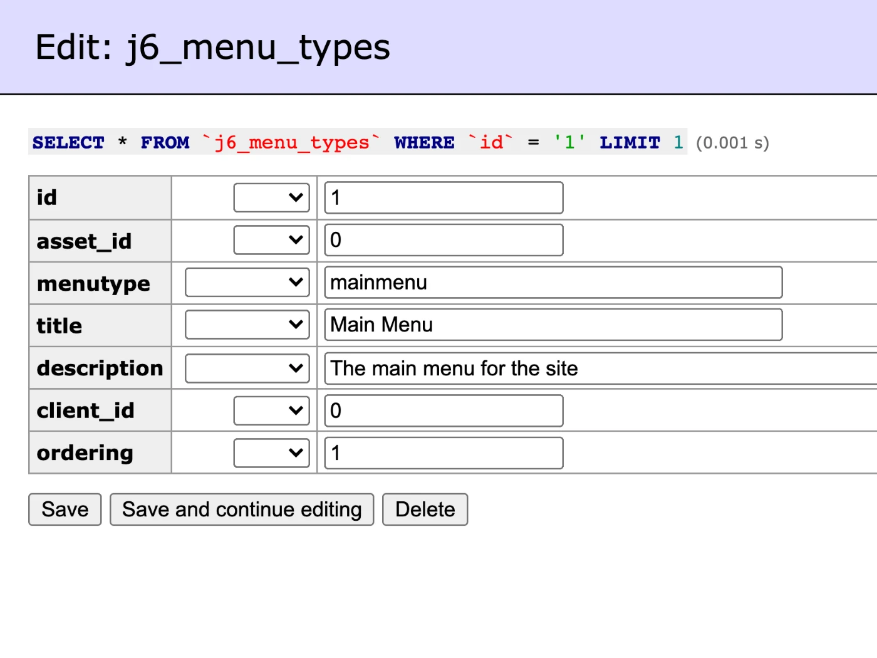This screenshot has height=658, width=877.
Task: Click the query time (0.001 s) text
Action: coord(732,143)
